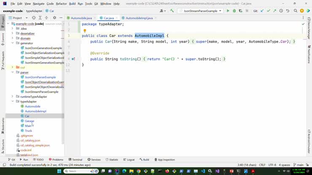Open the Terminal tool window

[75, 159]
